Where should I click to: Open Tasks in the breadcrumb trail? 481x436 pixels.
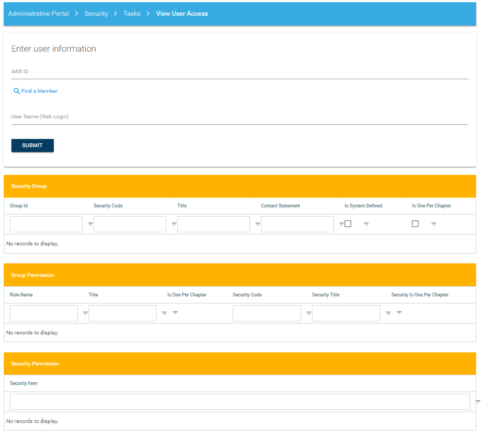coord(132,14)
